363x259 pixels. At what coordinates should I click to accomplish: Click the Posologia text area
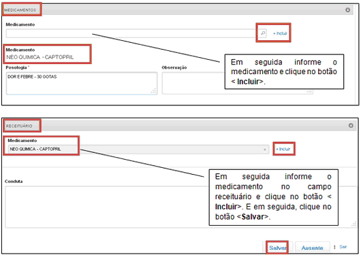(82, 83)
